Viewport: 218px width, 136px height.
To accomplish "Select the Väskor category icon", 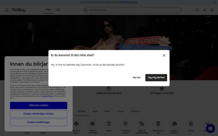I will [191, 124].
